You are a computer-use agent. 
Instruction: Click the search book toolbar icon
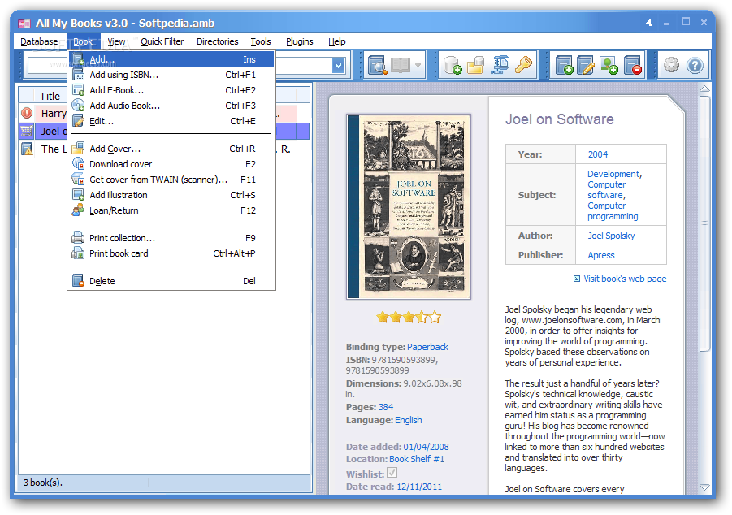(377, 65)
